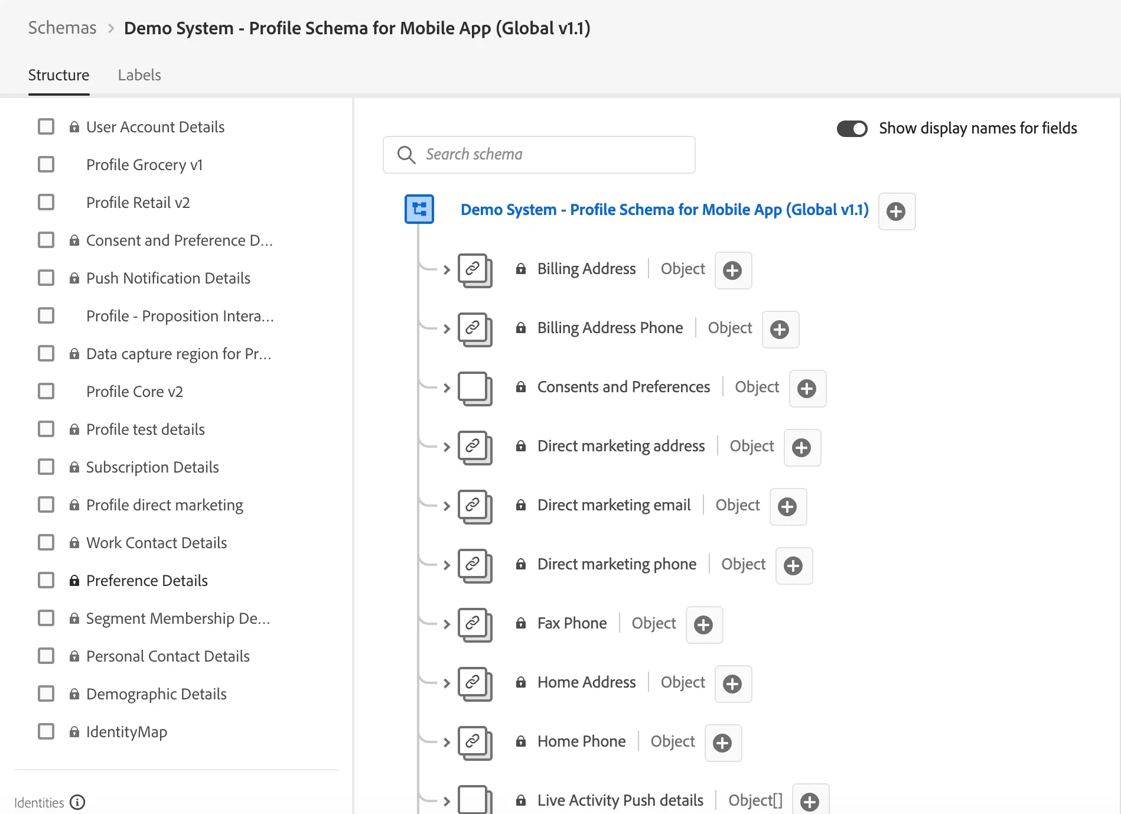
Task: Click linked object icon for Billing Address
Action: pyautogui.click(x=475, y=271)
